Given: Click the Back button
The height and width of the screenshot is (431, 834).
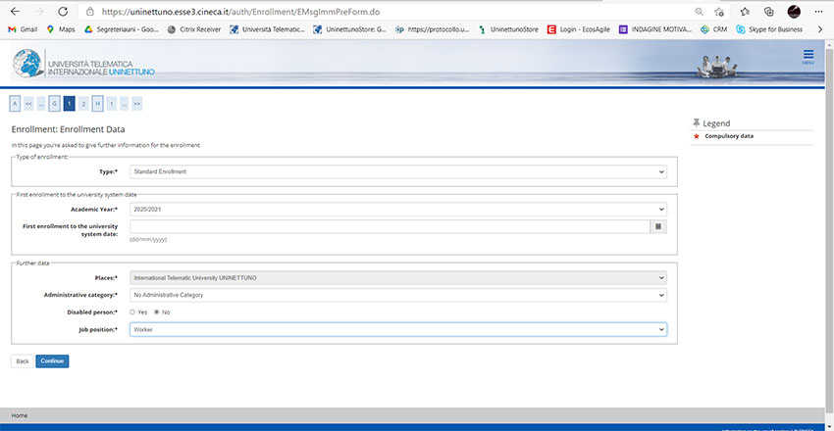Looking at the screenshot, I should tap(22, 361).
